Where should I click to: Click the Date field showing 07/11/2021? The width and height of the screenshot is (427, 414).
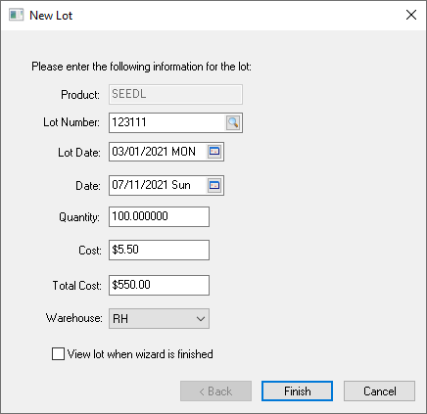(x=158, y=186)
